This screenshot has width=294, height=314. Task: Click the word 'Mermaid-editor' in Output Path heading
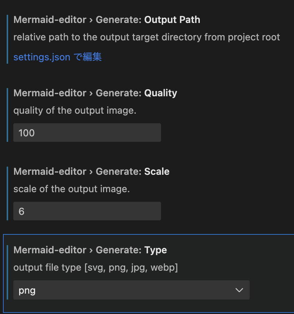point(50,20)
